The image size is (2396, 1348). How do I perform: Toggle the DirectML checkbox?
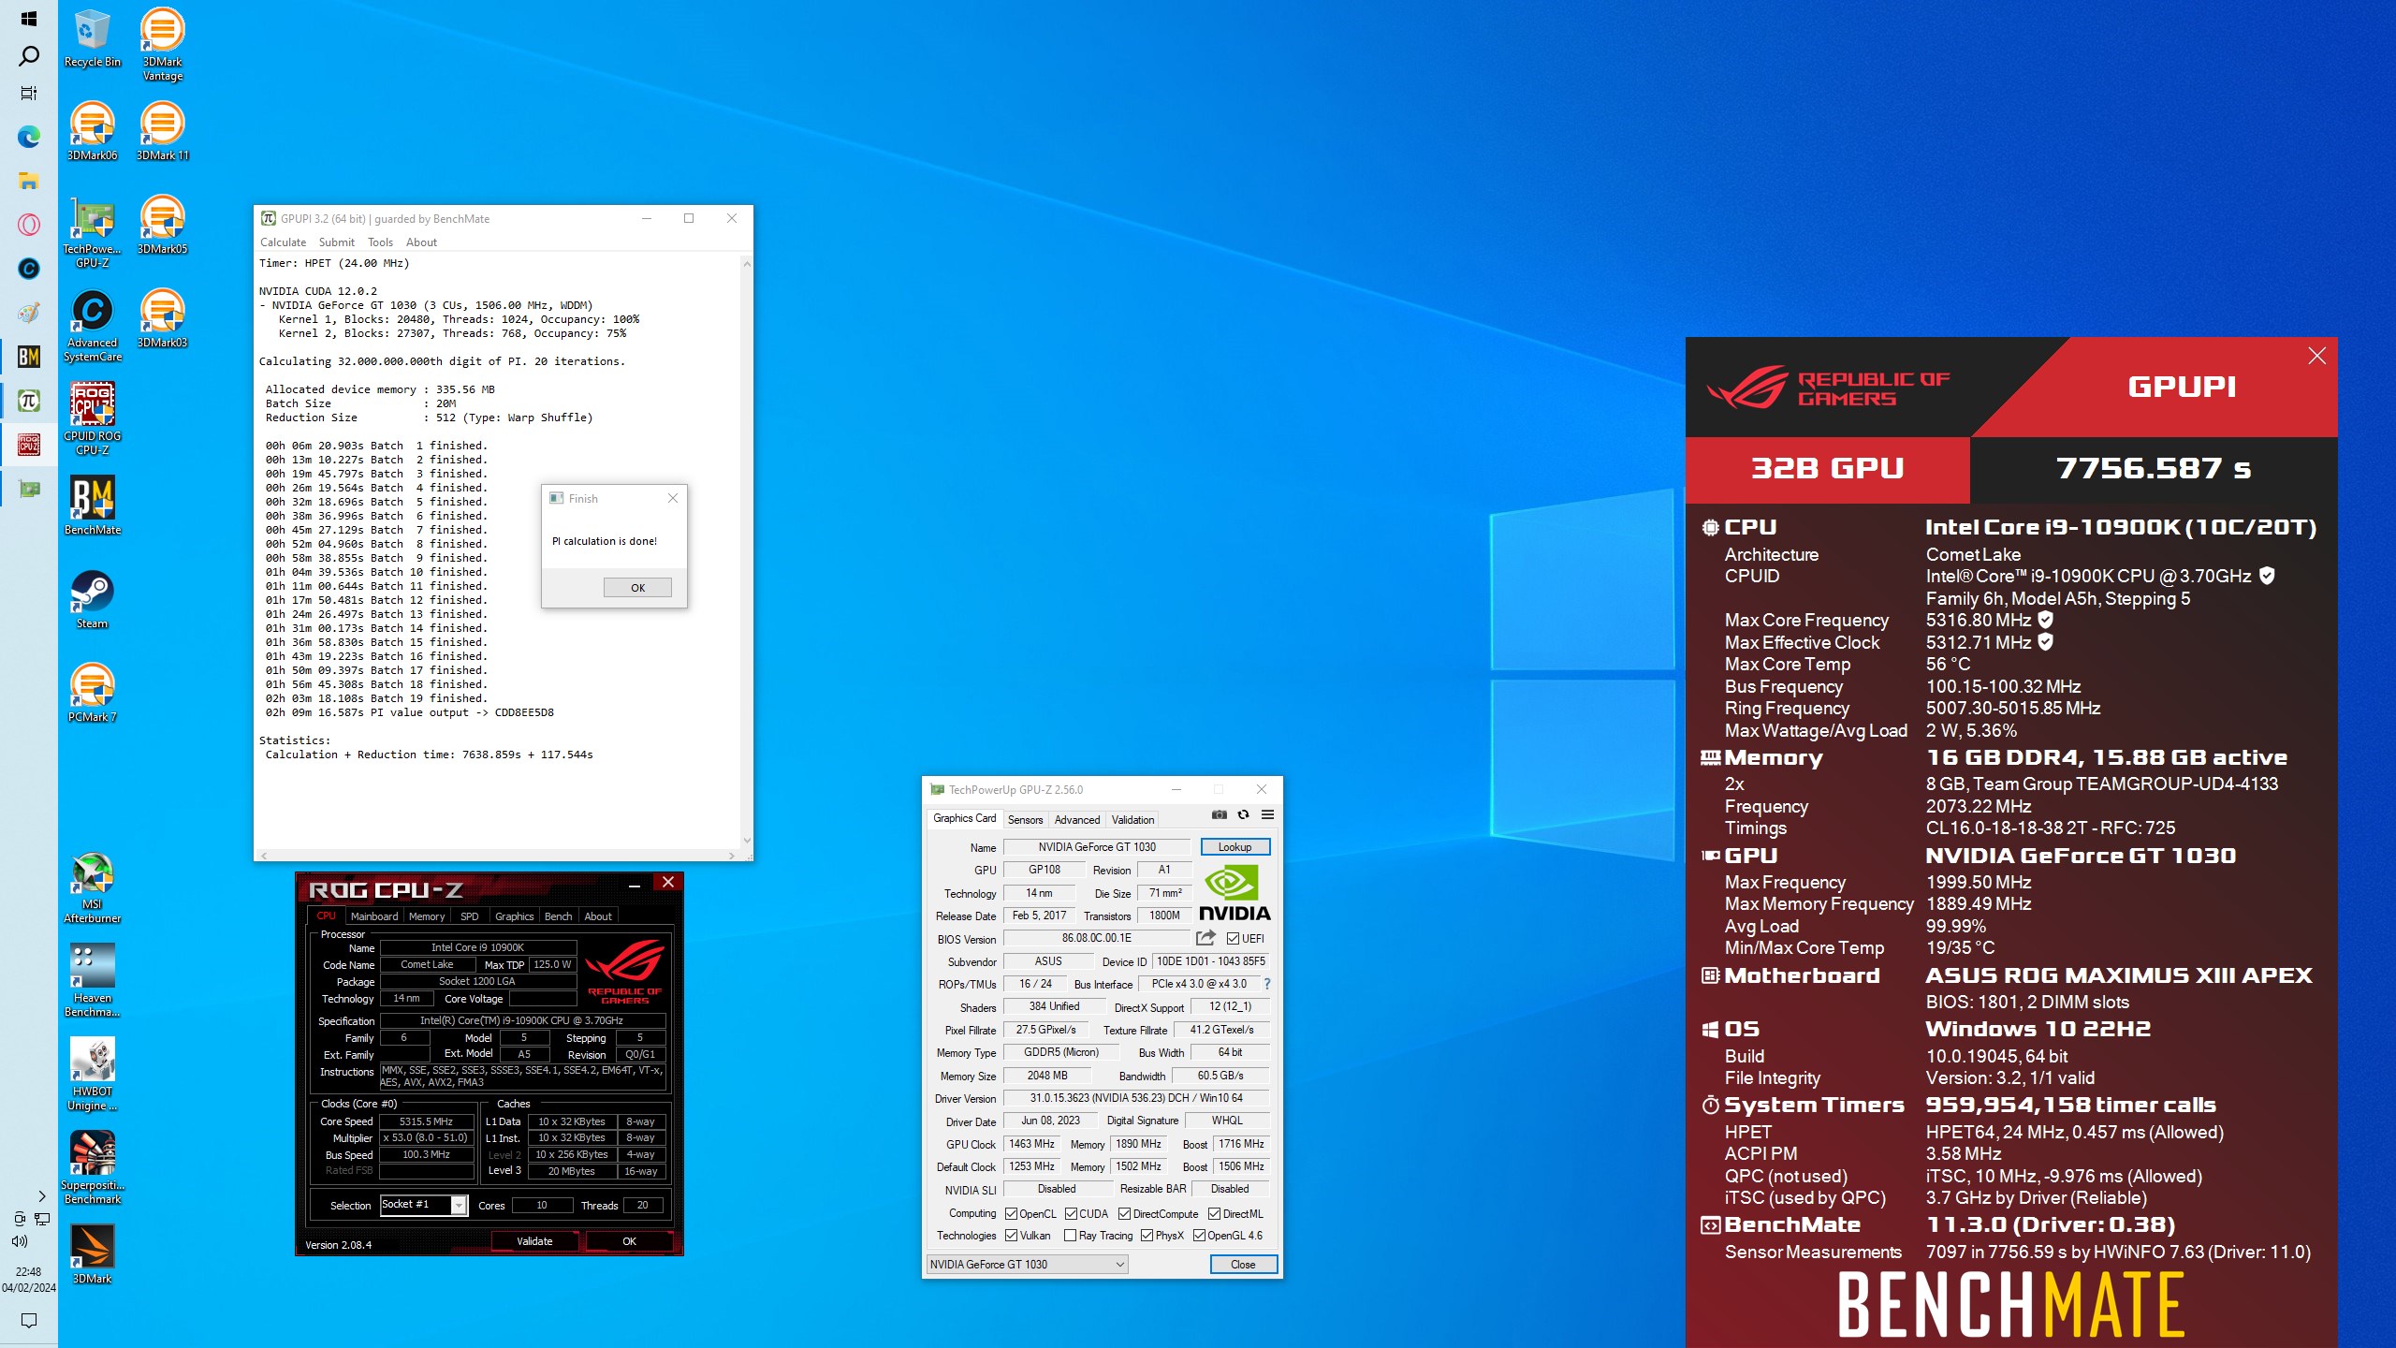1214,1213
